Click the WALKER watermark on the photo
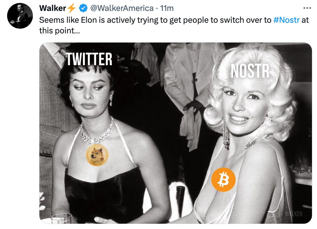317x229 pixels. 294,214
